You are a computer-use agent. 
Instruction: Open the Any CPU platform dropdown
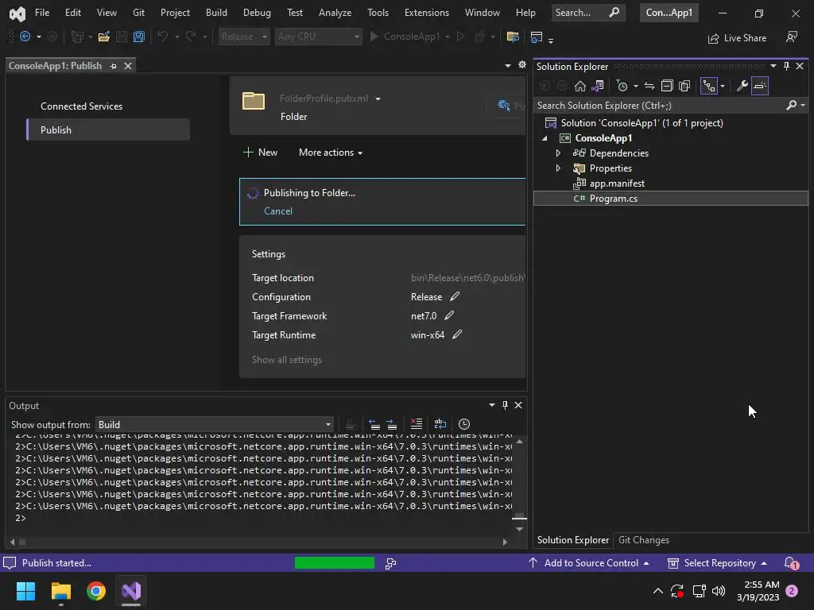coord(318,37)
